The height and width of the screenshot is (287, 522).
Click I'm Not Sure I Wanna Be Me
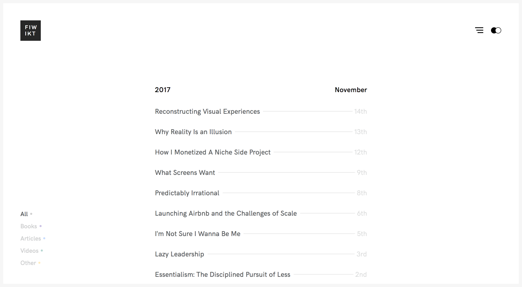coord(198,234)
